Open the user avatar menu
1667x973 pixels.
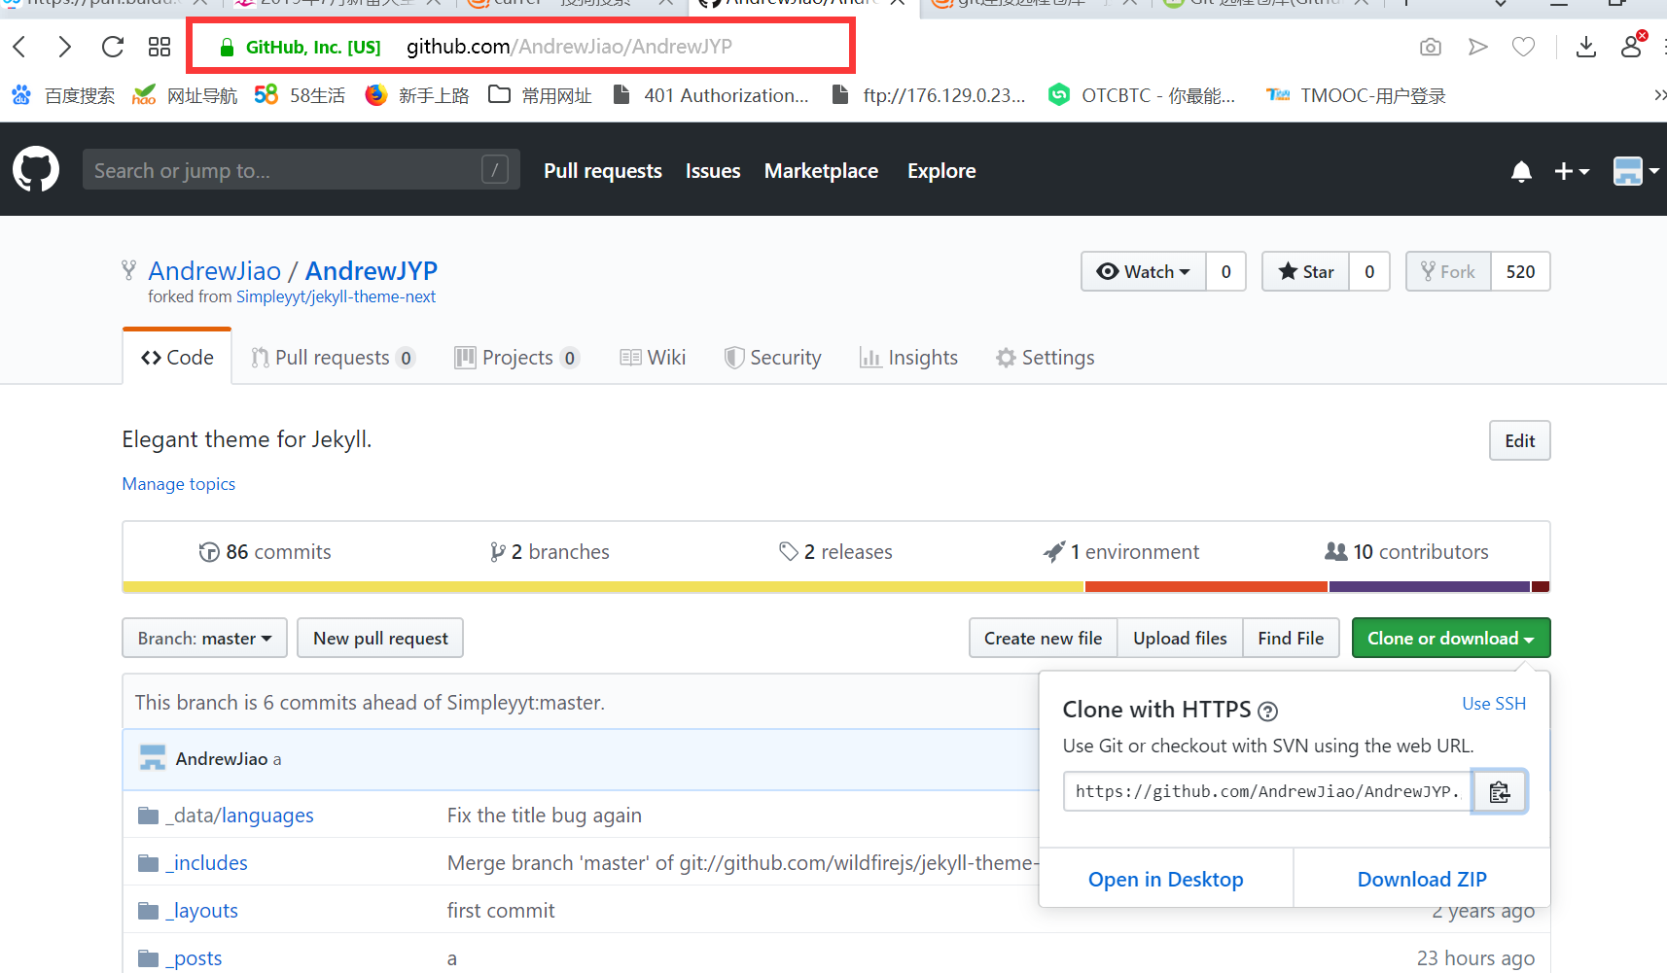point(1635,171)
